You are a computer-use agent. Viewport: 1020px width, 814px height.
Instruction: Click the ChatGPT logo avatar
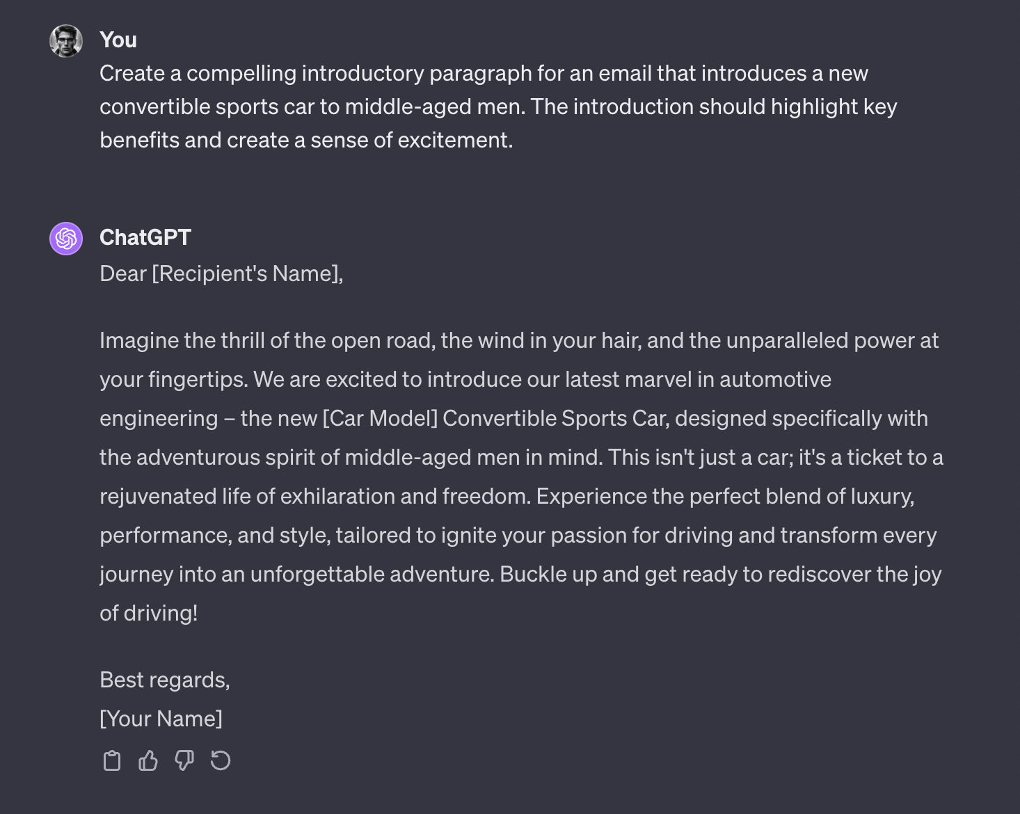(x=65, y=238)
